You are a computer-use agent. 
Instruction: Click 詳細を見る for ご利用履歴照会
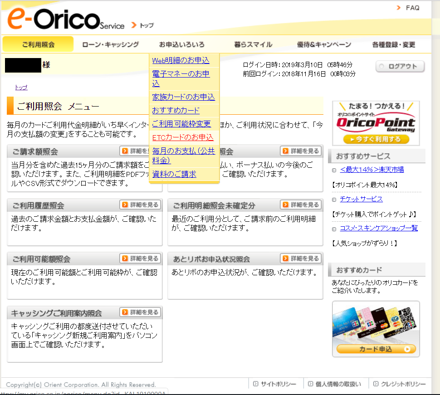140,205
